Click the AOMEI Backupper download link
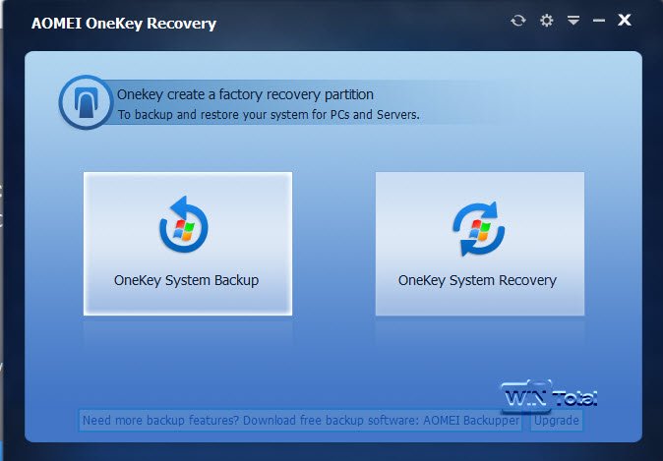 (x=300, y=421)
